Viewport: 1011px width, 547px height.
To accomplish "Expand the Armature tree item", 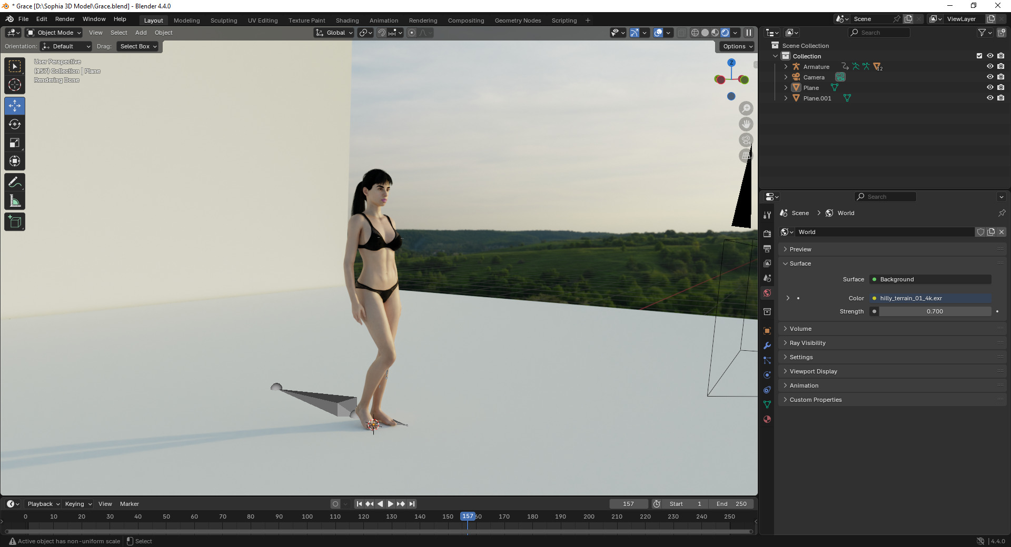I will coord(786,67).
